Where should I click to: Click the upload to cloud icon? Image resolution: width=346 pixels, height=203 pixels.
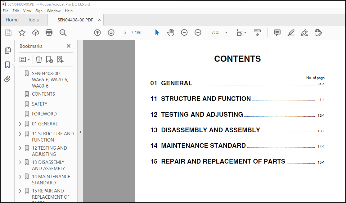tap(35, 33)
